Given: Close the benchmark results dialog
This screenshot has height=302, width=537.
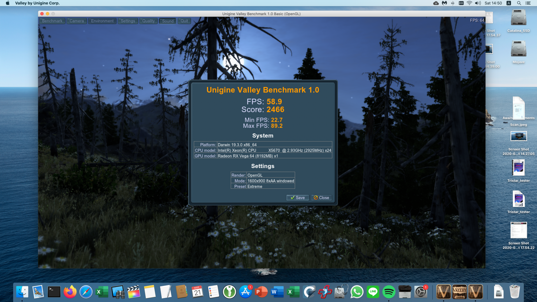Looking at the screenshot, I should pos(321,198).
